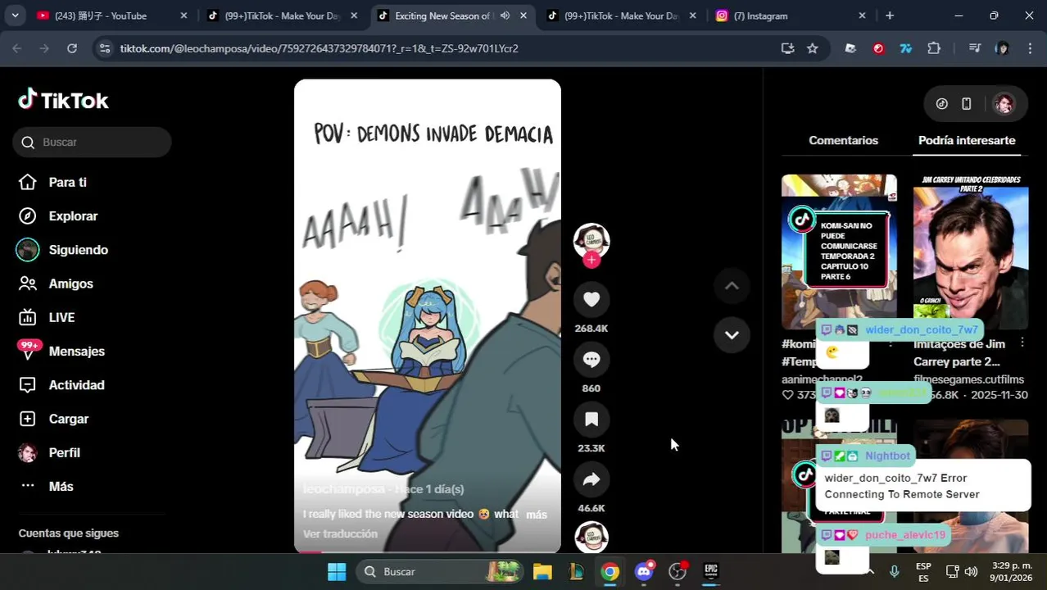The width and height of the screenshot is (1047, 590).
Task: Open Chrome extensions puzzle icon
Action: (x=934, y=48)
